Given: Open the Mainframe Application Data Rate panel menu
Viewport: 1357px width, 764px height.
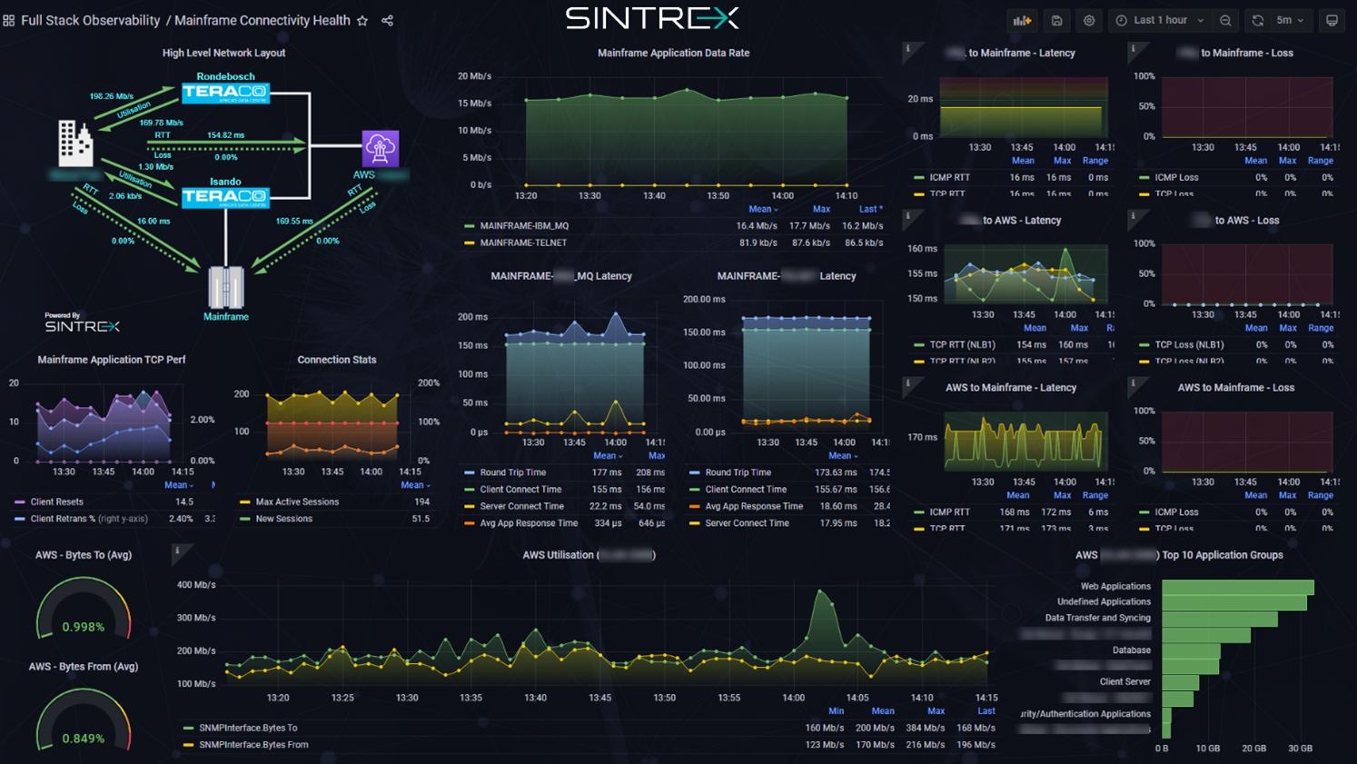Looking at the screenshot, I should [673, 53].
